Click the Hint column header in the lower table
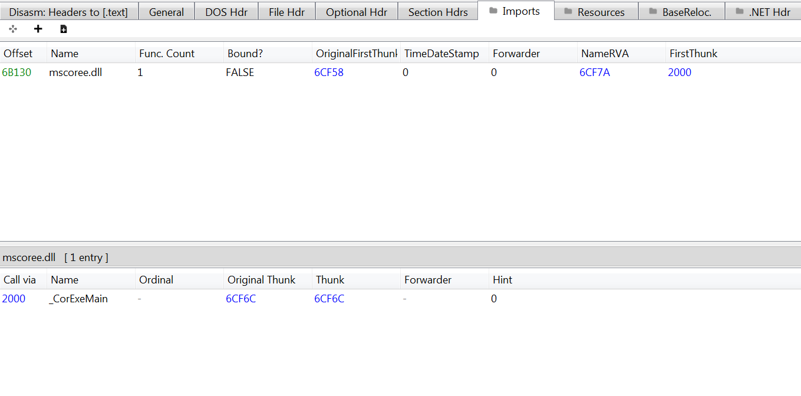Viewport: 801px width, 396px height. 502,280
